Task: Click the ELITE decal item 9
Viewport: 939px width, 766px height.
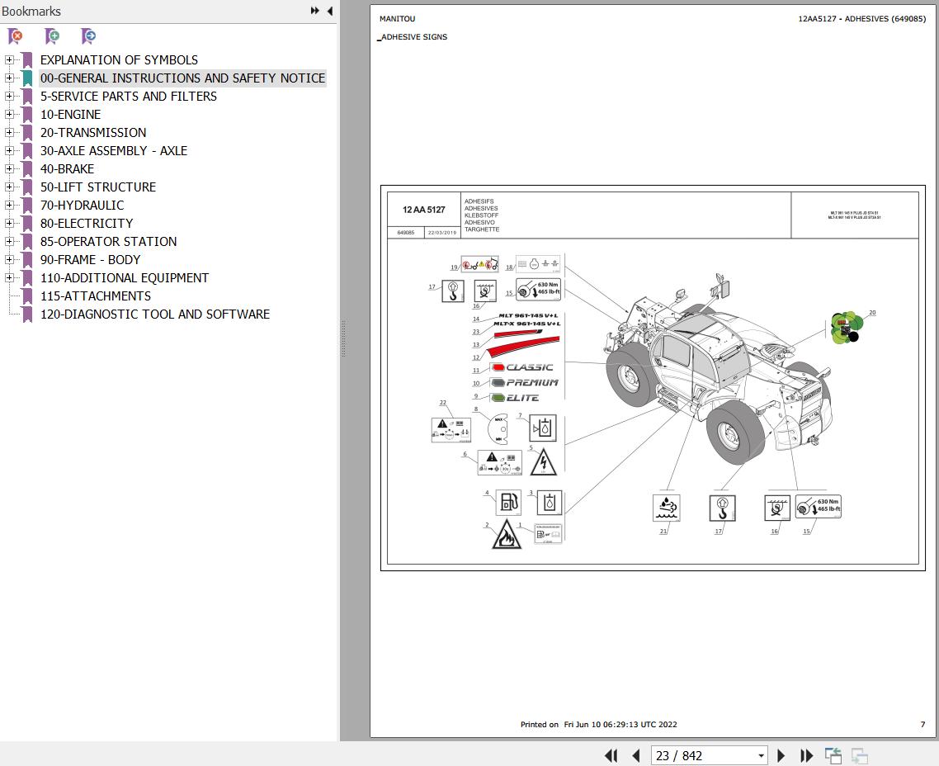Action: 514,398
